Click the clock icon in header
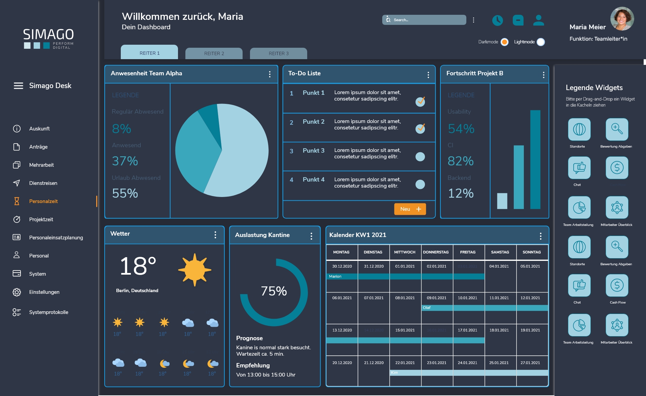646x396 pixels. coord(497,20)
